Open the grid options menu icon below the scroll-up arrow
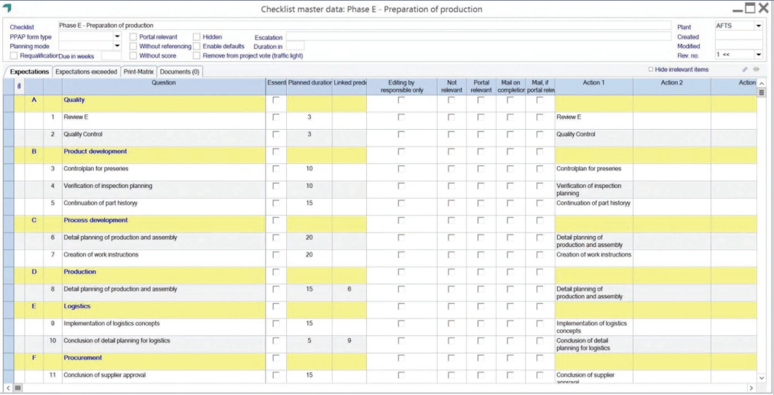The height and width of the screenshot is (395, 774). (x=761, y=93)
